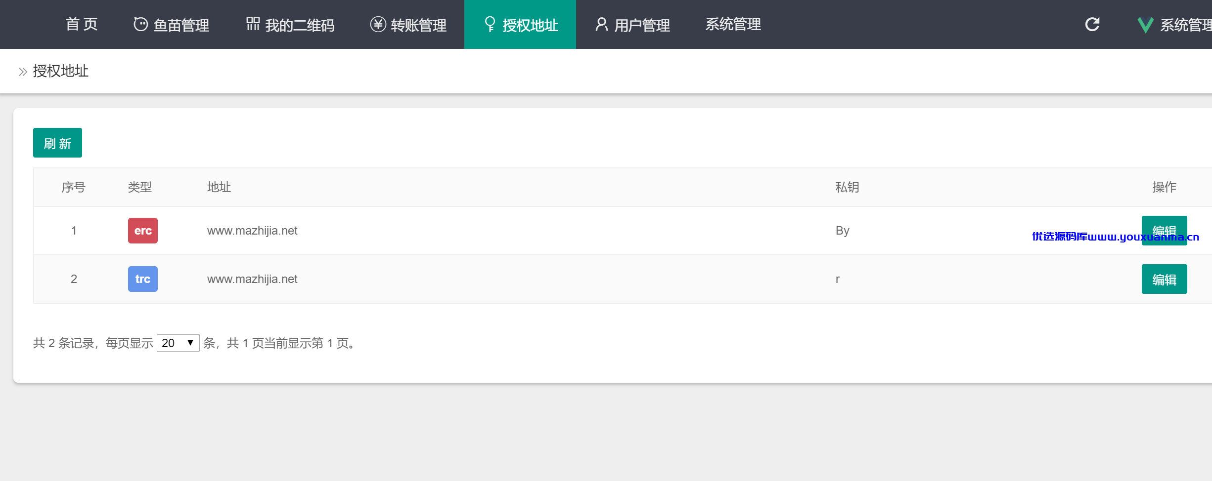Select 授权地址 navigation label

coord(530,25)
